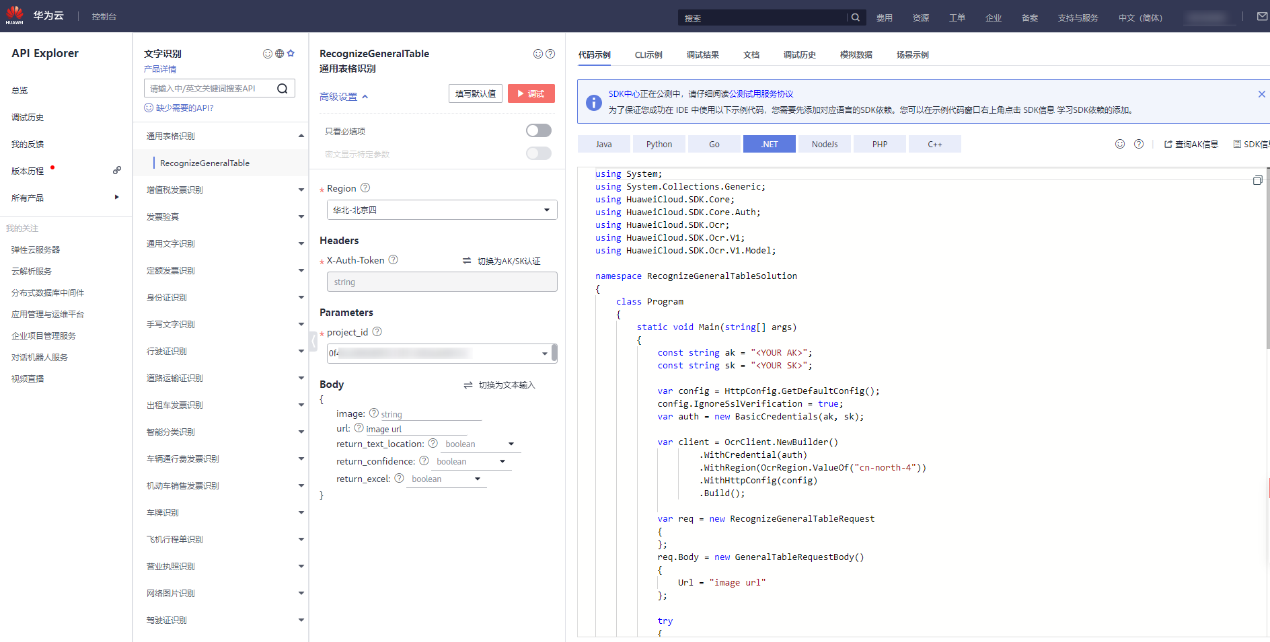Switch to 调试历史 tab

tap(800, 55)
